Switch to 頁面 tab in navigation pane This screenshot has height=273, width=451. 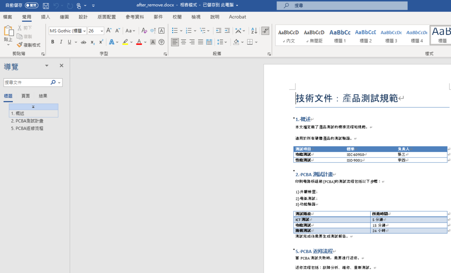[x=26, y=96]
